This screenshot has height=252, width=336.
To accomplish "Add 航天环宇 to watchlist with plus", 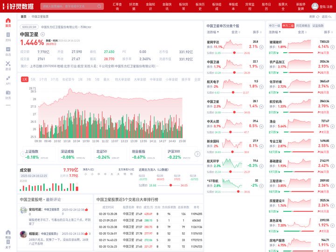I will [x=261, y=166].
